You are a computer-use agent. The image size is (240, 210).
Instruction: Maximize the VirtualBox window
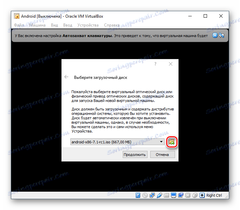click(205, 16)
